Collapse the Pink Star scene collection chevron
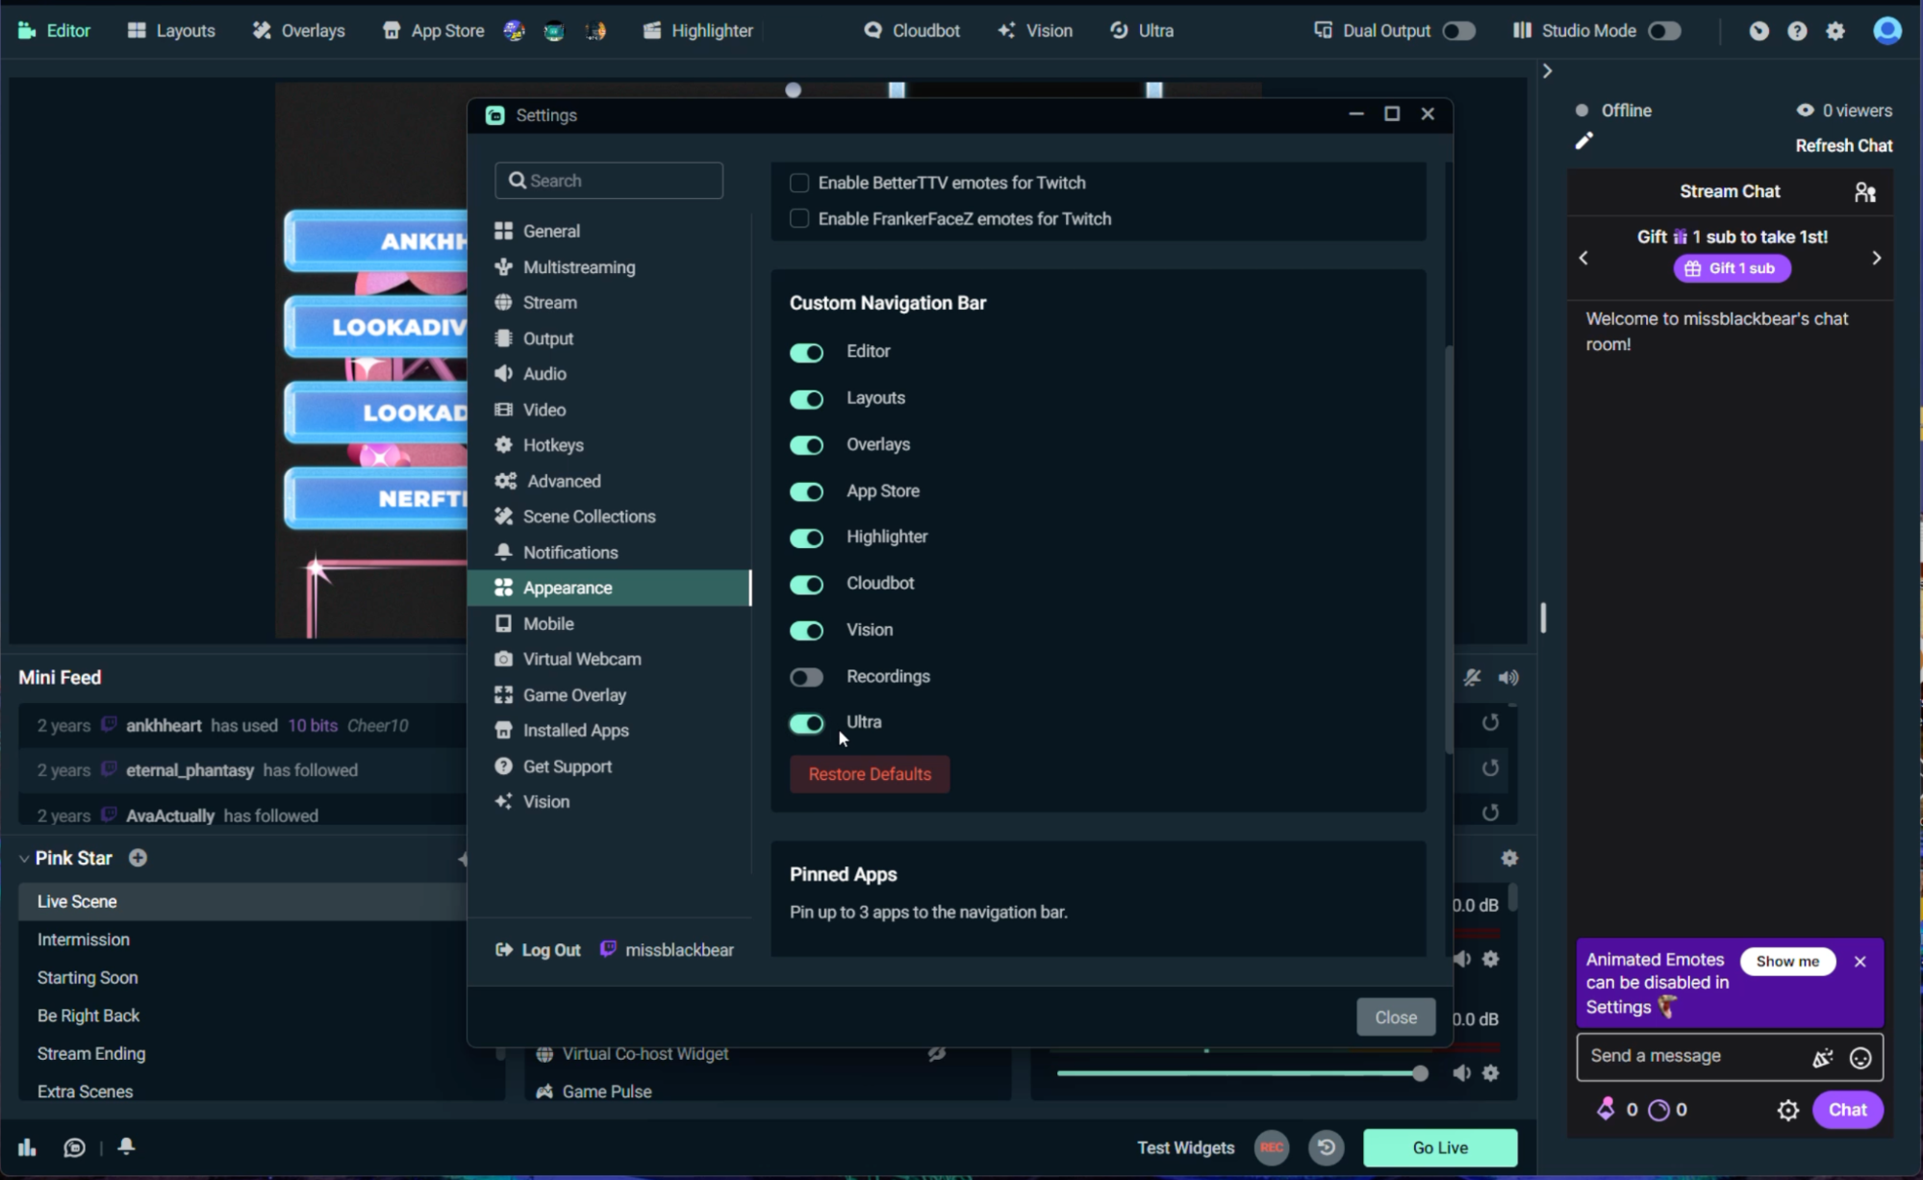Image resolution: width=1923 pixels, height=1180 pixels. [x=24, y=859]
